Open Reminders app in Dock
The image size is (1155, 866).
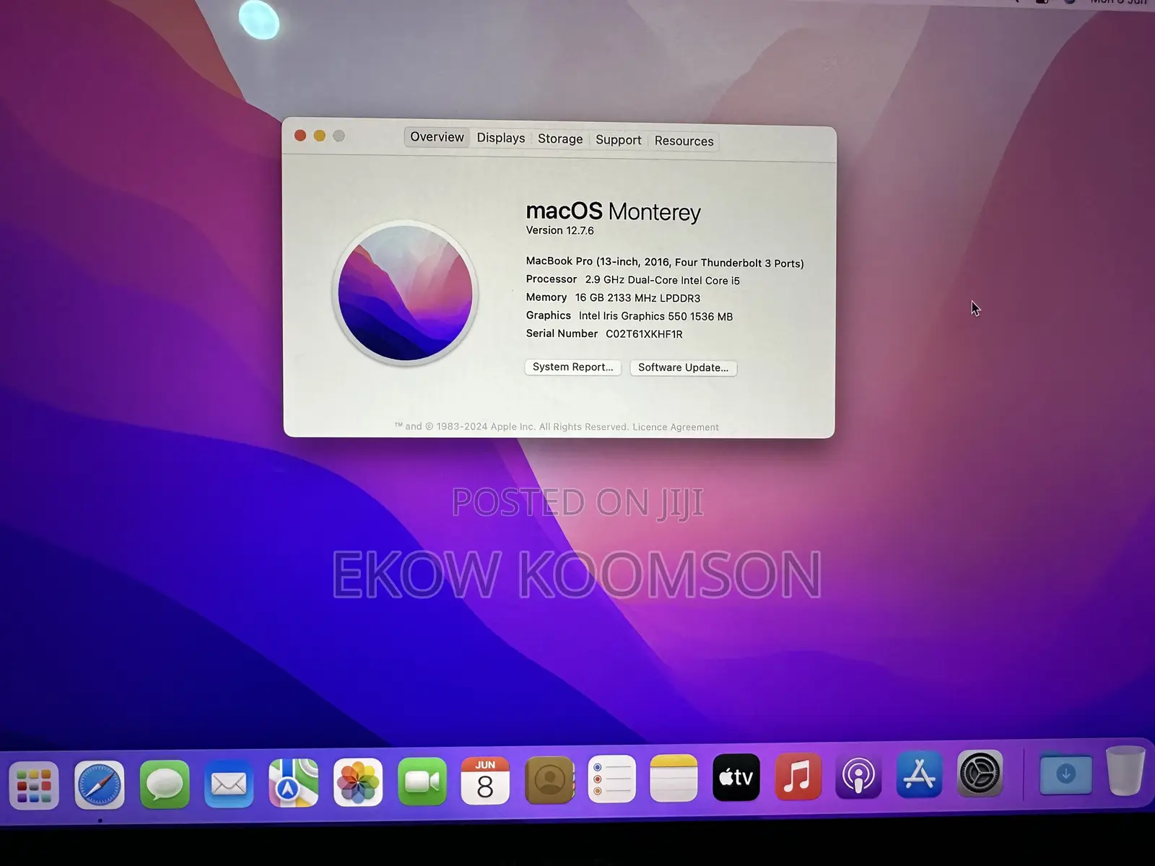click(612, 779)
